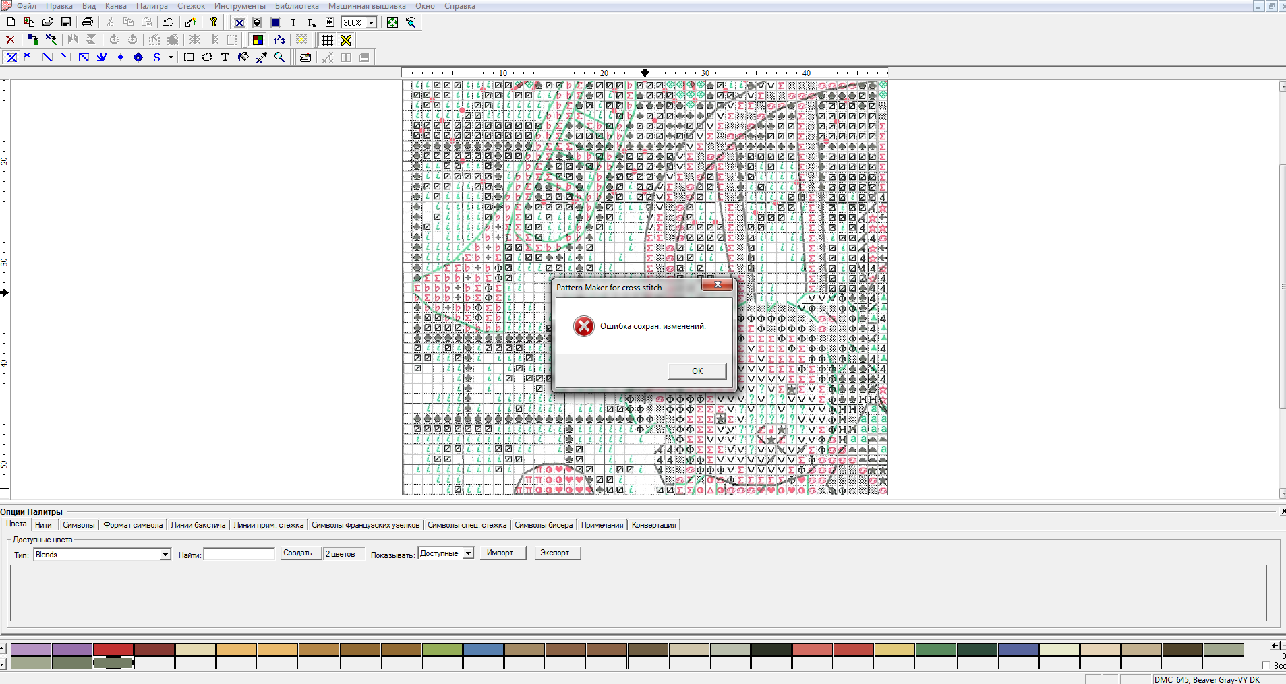The width and height of the screenshot is (1286, 684).
Task: Toggle the grid display icon
Action: point(328,40)
